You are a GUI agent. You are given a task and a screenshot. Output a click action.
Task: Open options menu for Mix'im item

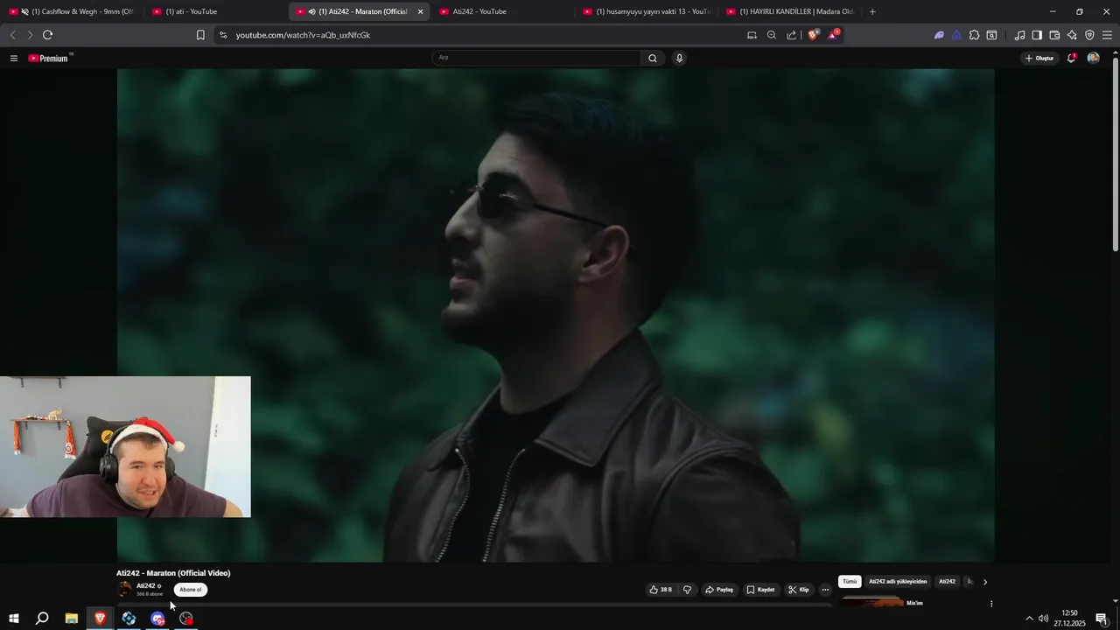tap(991, 604)
